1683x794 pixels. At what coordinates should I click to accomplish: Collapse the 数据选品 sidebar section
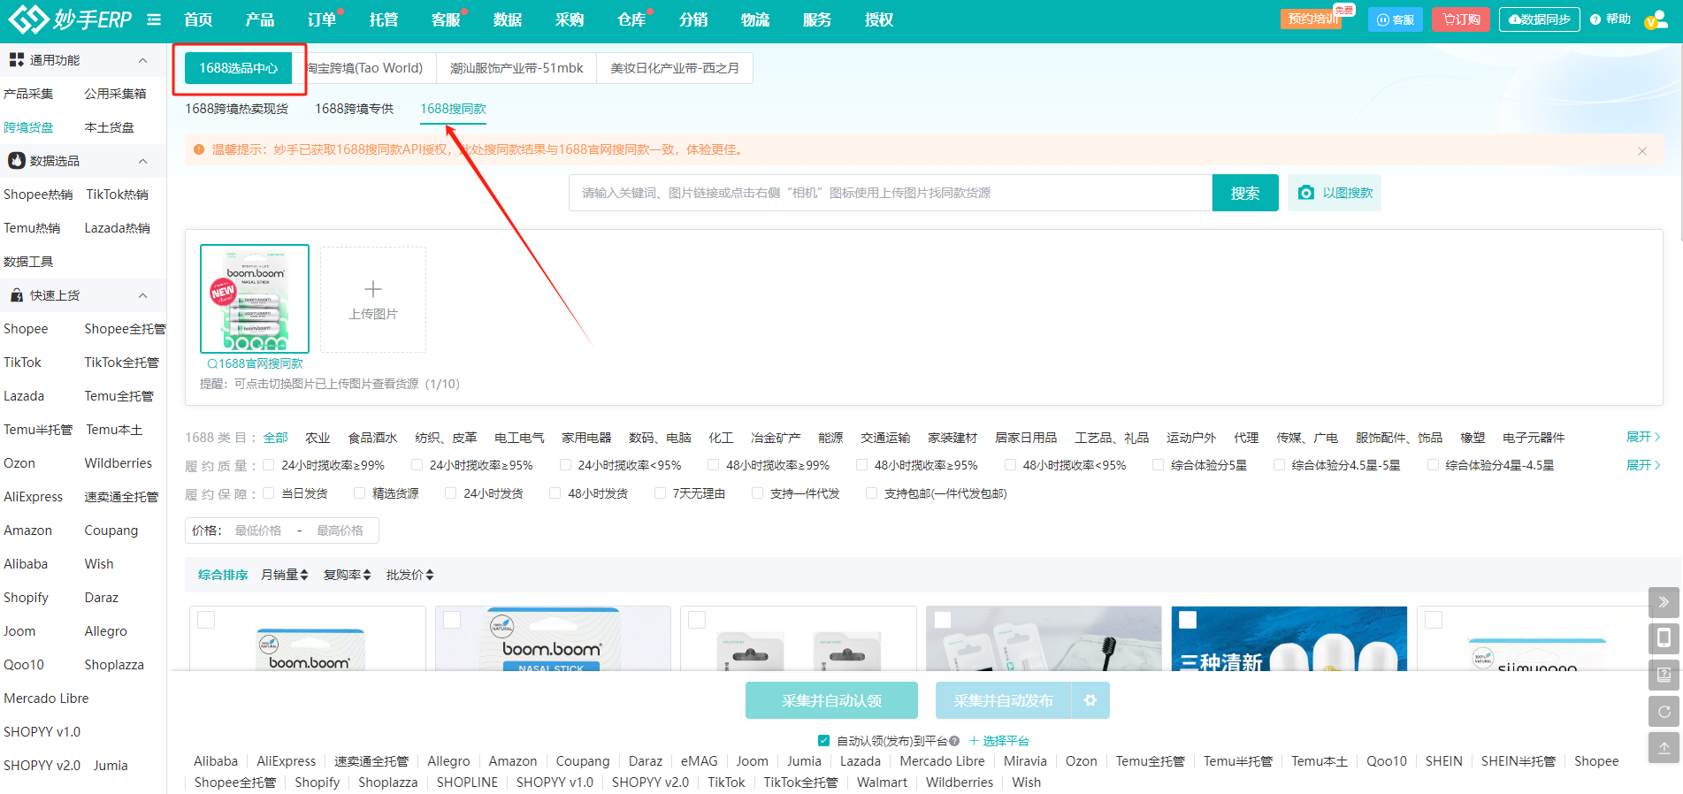142,161
